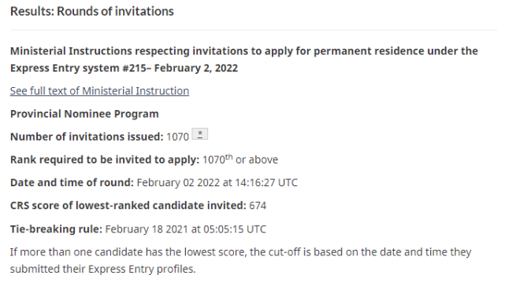Click the Results: Rounds of invitations heading
505x286 pixels.
point(92,11)
